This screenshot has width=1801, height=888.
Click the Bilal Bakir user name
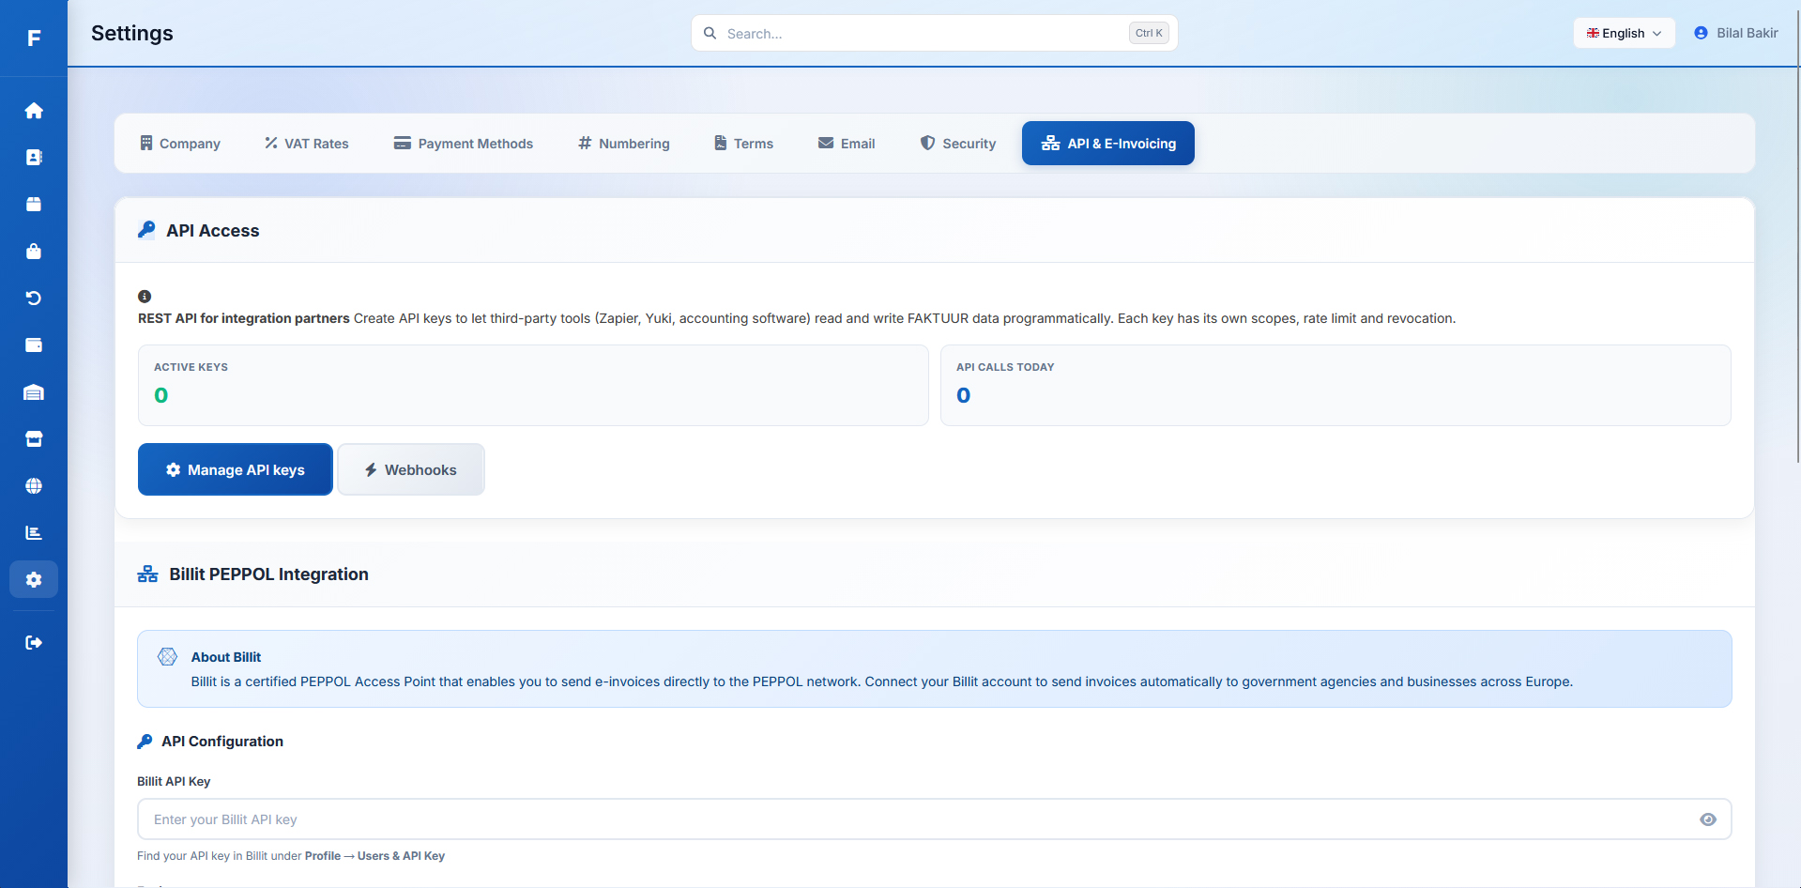(1748, 33)
